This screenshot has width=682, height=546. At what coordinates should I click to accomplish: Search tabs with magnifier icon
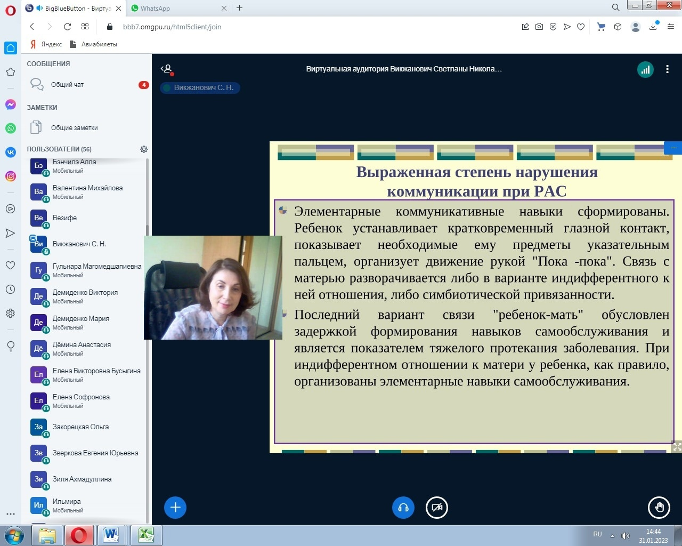pyautogui.click(x=615, y=7)
